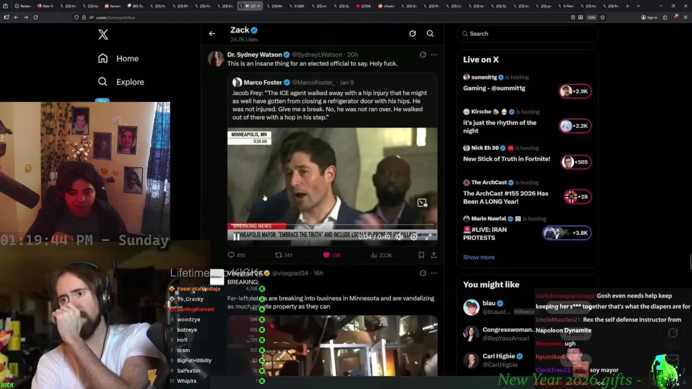Toggle picture-in-picture on the video

[x=422, y=203]
